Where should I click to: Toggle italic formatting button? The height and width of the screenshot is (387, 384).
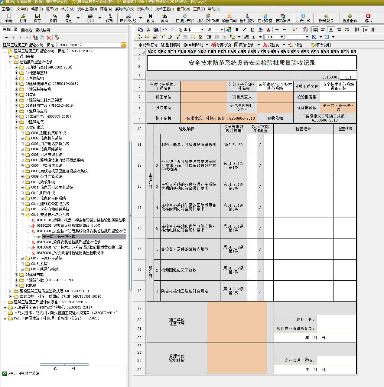pos(244,29)
